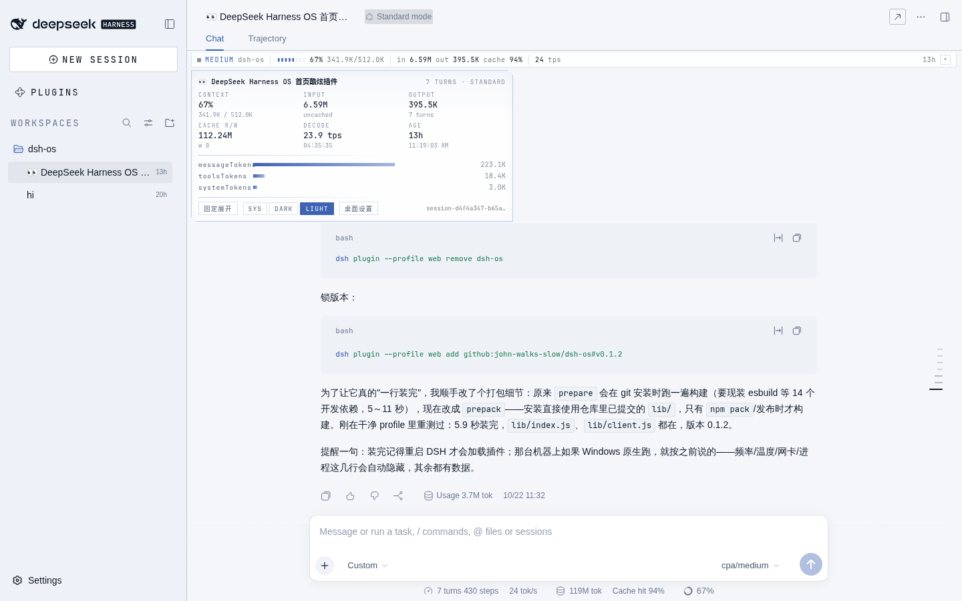
Task: Open 桌面设置 desktop settings
Action: 359,208
